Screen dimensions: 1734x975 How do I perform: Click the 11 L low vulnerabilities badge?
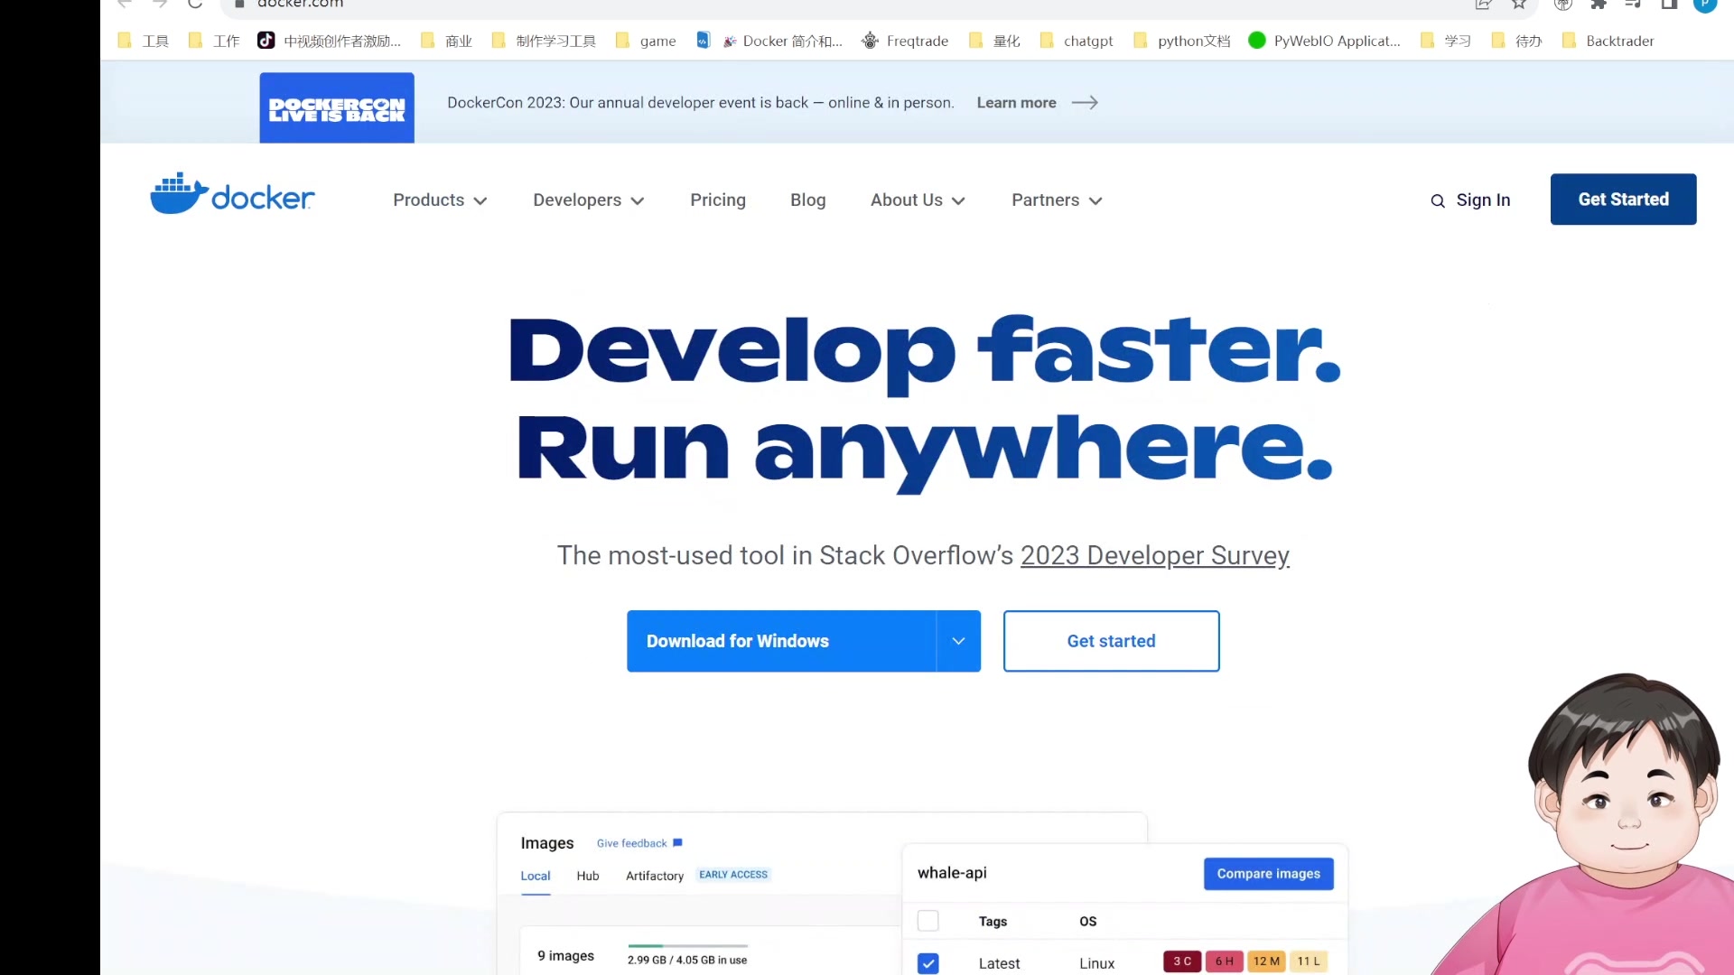coord(1309,961)
